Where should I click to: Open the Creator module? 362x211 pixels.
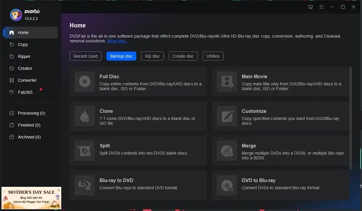coord(31,68)
